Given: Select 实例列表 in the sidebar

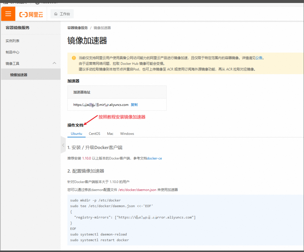Looking at the screenshot, I should click(12, 41).
